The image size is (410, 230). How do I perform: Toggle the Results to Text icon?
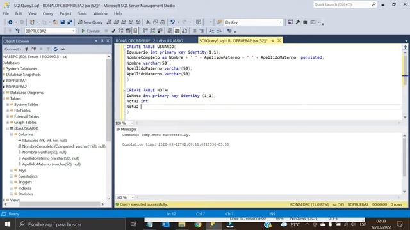pos(170,31)
